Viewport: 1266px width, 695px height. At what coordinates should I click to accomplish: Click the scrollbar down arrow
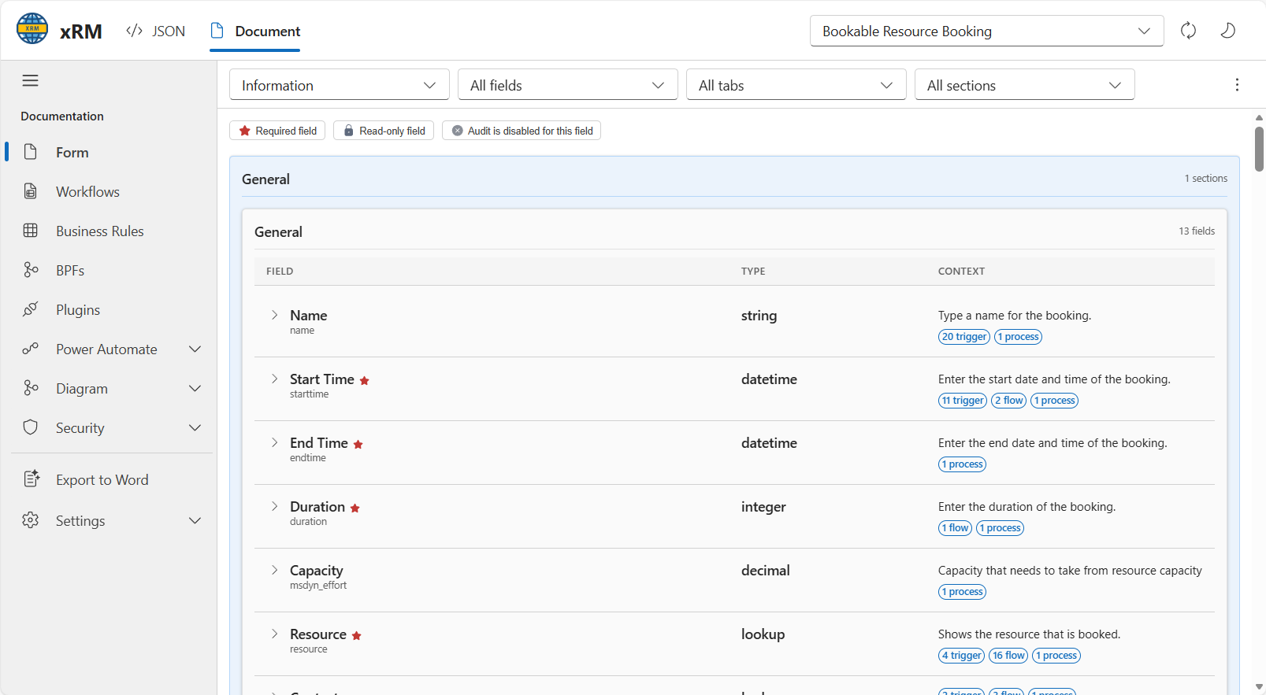tap(1259, 687)
